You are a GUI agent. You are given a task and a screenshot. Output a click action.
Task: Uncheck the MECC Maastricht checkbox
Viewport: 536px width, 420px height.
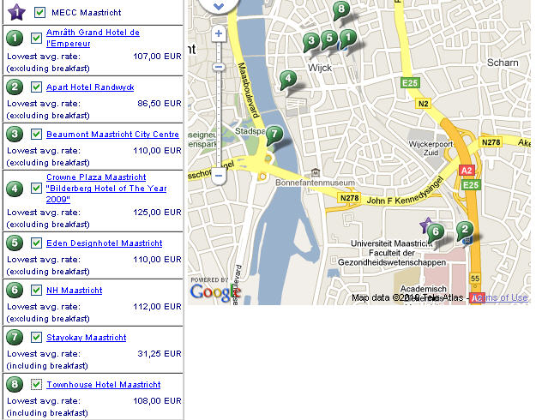point(39,13)
